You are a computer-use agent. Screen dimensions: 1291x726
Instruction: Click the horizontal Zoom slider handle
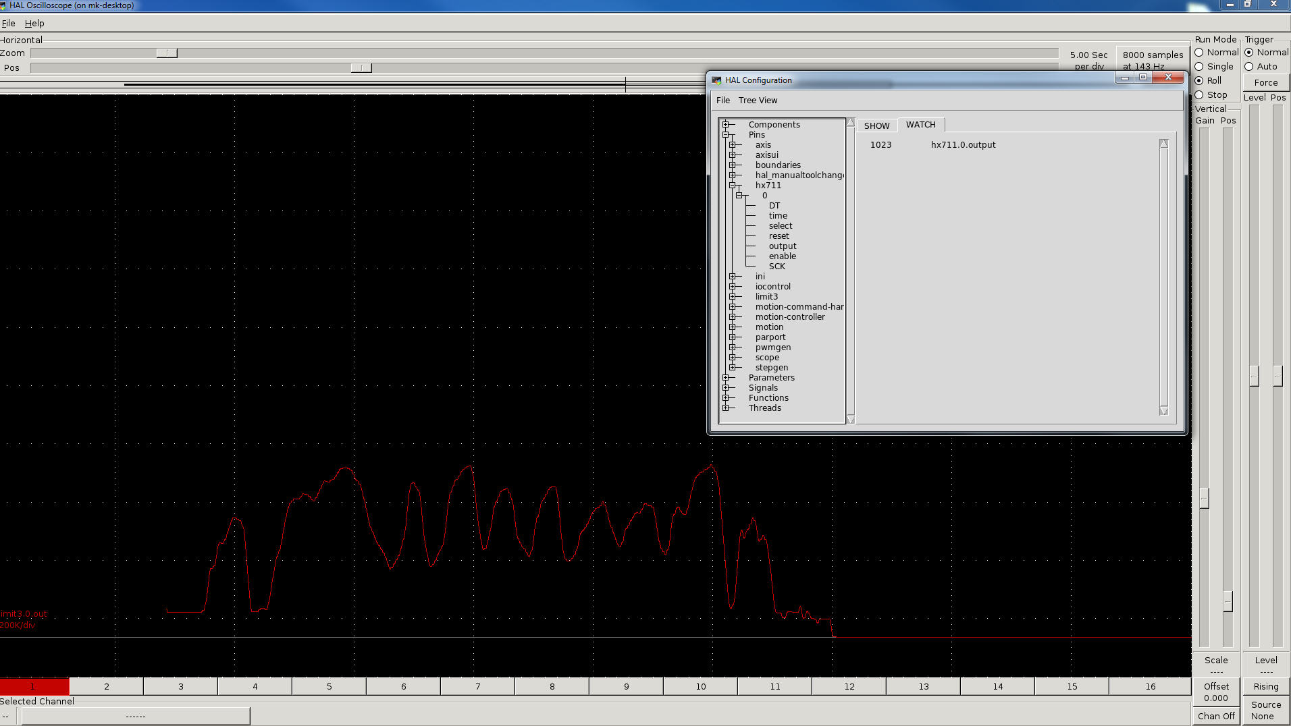(x=167, y=53)
